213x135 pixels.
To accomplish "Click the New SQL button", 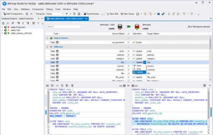I will pyautogui.click(x=112, y=14).
